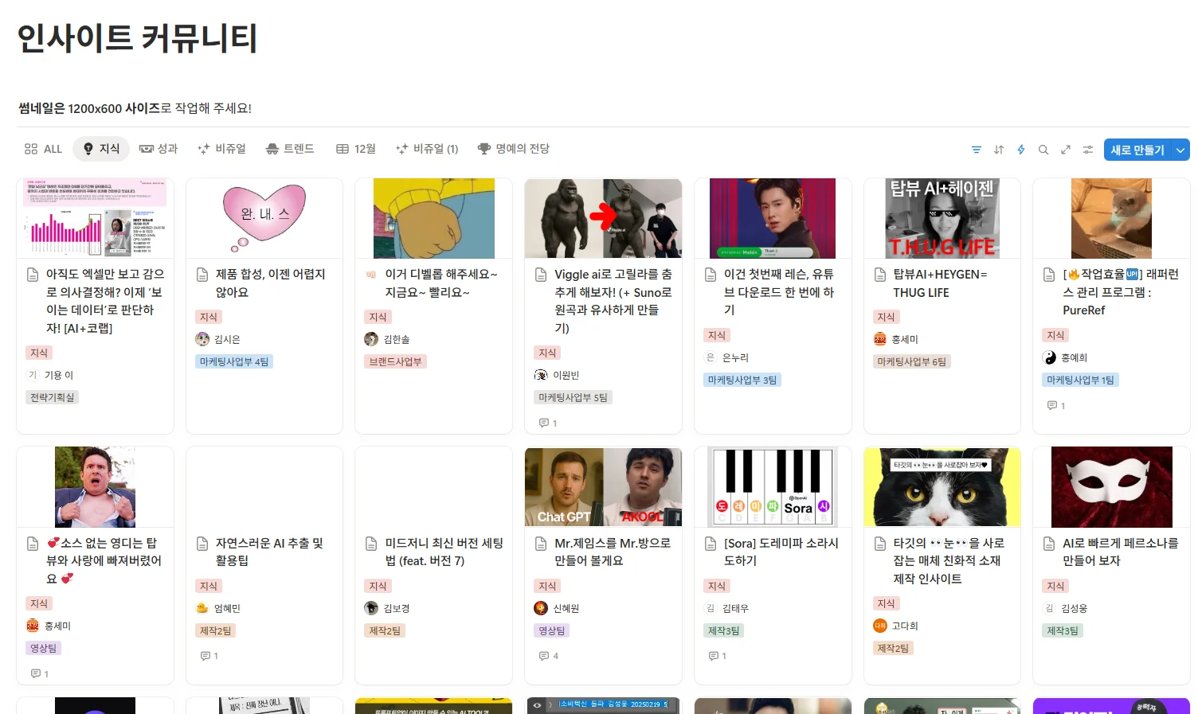Expand the 새로 만들기 dropdown arrow
The height and width of the screenshot is (714, 1198).
pos(1180,150)
